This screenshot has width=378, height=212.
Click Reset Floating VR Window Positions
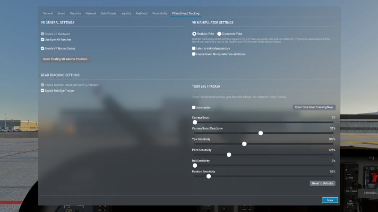pyautogui.click(x=65, y=59)
